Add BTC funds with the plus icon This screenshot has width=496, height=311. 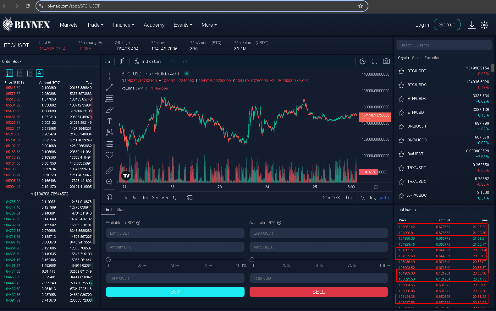click(x=279, y=223)
